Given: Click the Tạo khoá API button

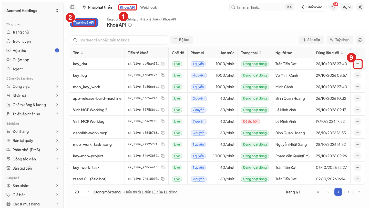Looking at the screenshot, I should click(84, 23).
